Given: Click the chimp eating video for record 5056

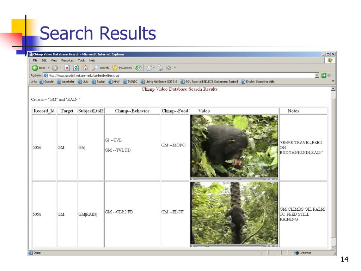Looking at the screenshot, I should coord(234,146).
